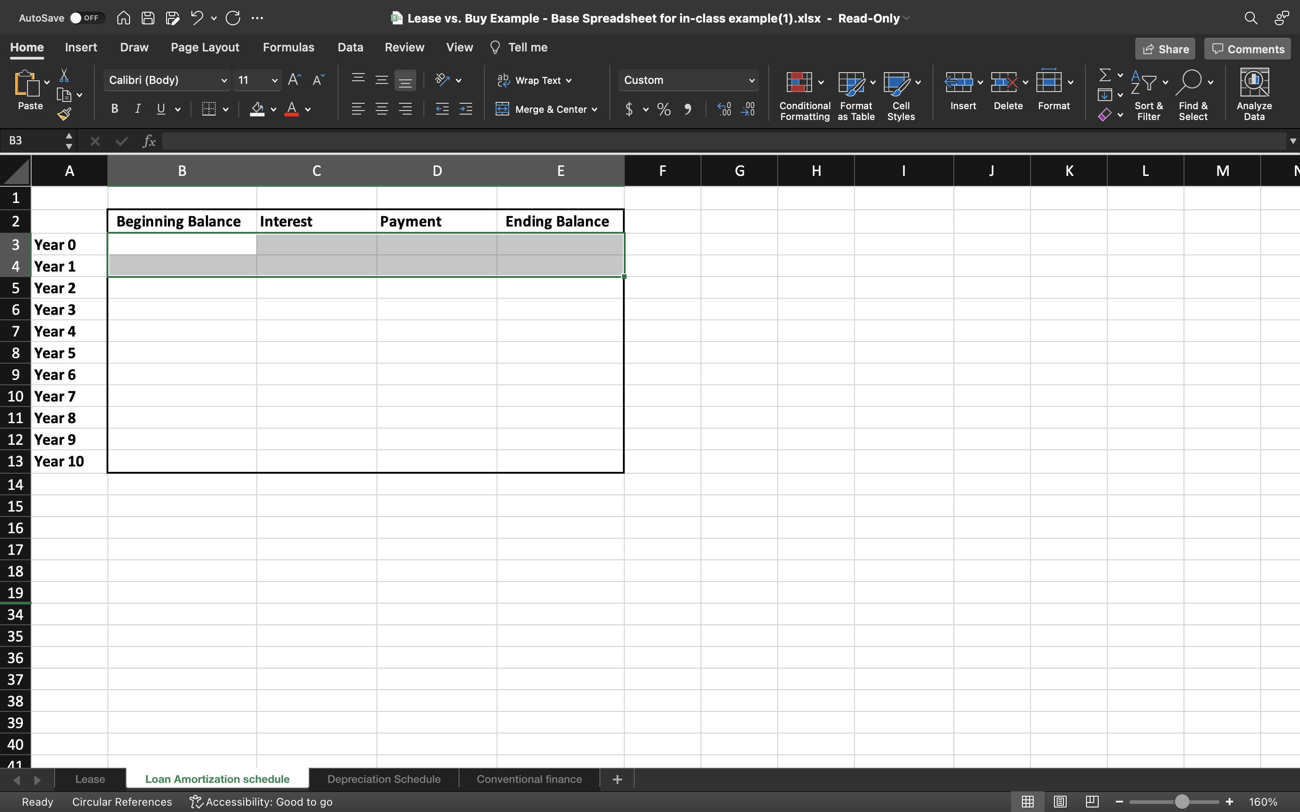Open the Calibri font name dropdown
Screen dimensions: 1300x812
[x=224, y=81]
